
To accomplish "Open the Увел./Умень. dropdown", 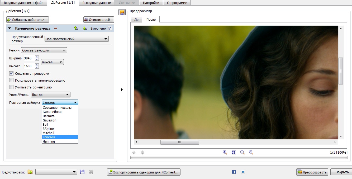I will point(51,95).
